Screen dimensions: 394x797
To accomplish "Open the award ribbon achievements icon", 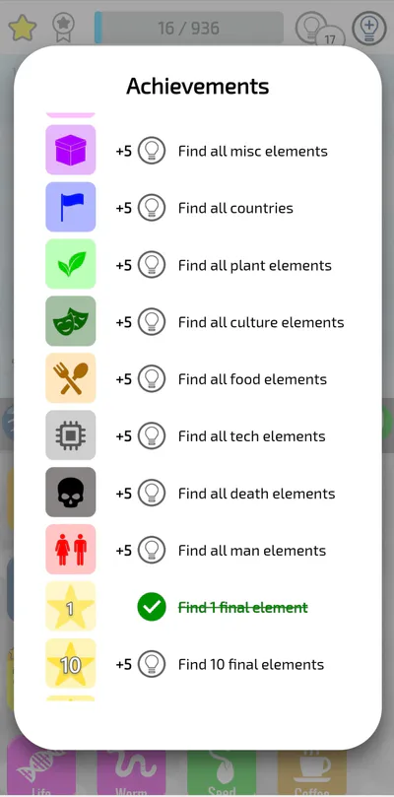I will (64, 28).
